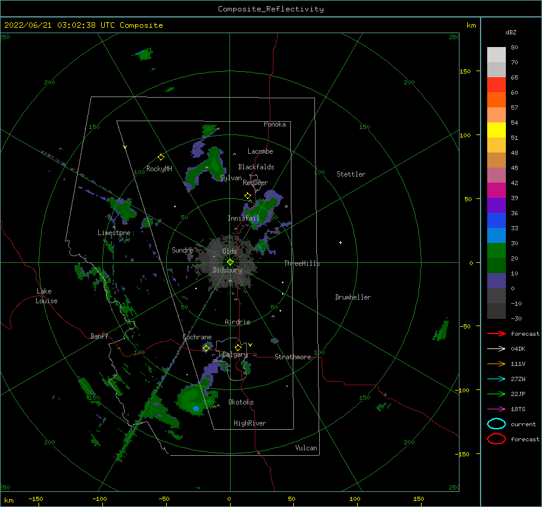
Task: Click the Composite_Reflectivity title text
Action: pyautogui.click(x=270, y=9)
